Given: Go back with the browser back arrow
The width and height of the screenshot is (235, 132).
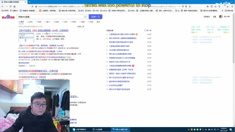Looking at the screenshot, I should pos(3,7).
